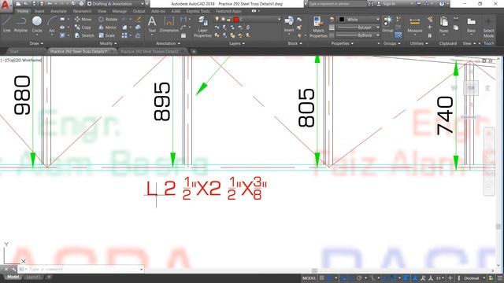Open the Home ribbon tab

coord(23,11)
